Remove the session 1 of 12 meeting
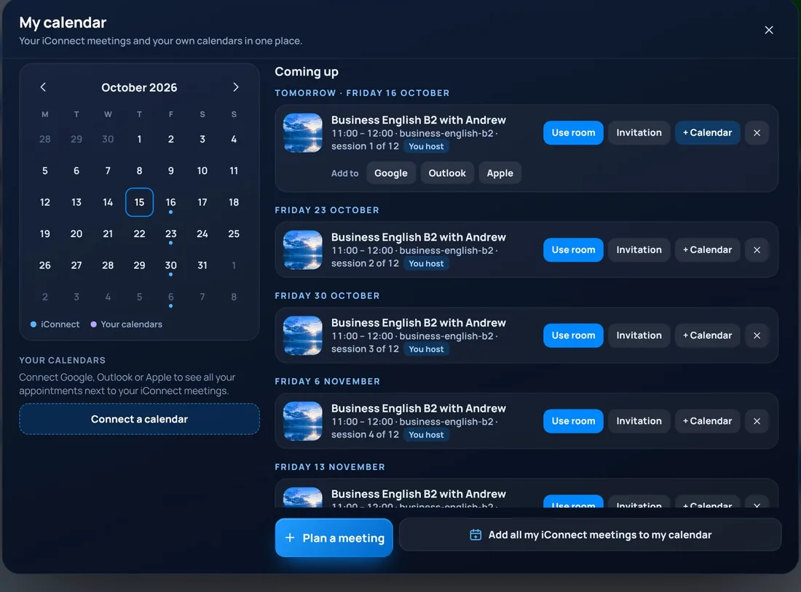This screenshot has height=592, width=801. pyautogui.click(x=757, y=132)
